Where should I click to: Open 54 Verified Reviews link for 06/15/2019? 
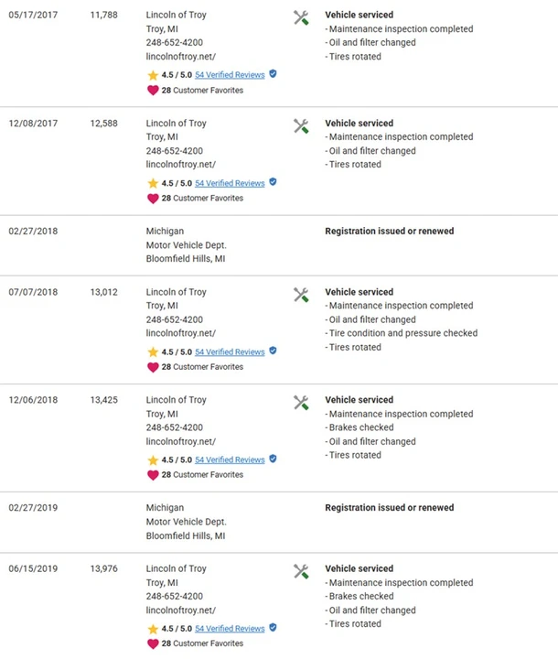(x=230, y=628)
